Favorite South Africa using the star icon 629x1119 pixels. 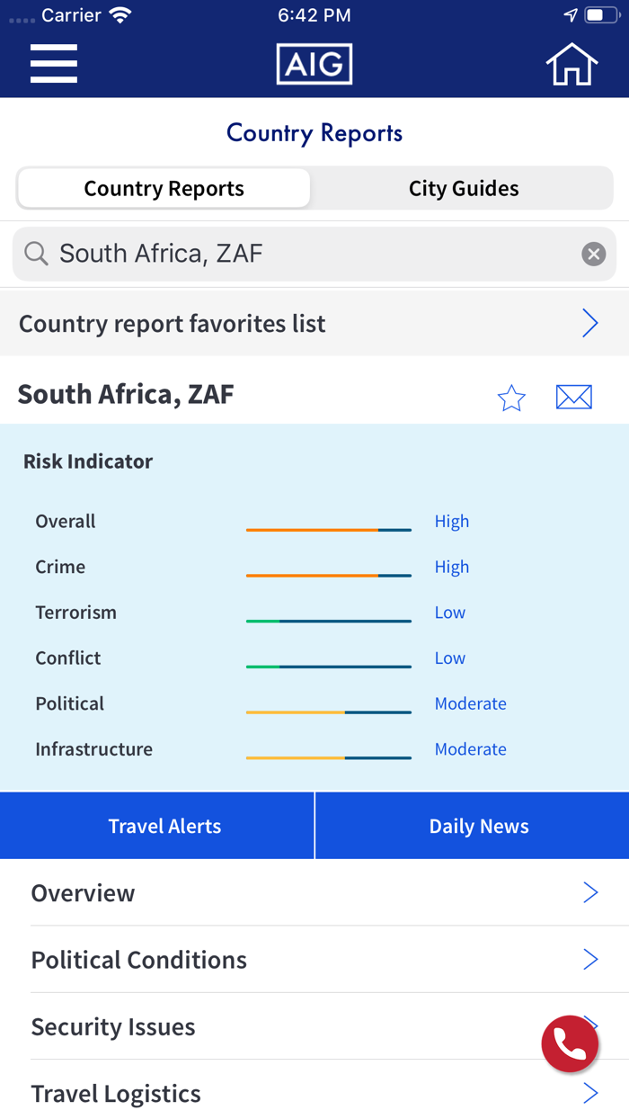pos(511,397)
